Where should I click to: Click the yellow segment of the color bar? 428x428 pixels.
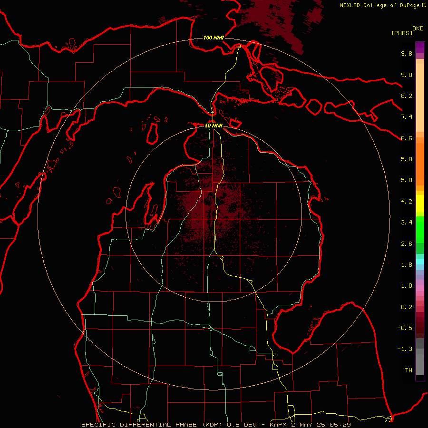coord(420,204)
